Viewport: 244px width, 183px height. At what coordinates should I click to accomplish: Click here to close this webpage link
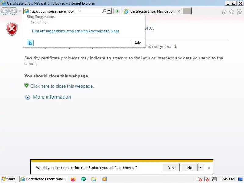62,86
